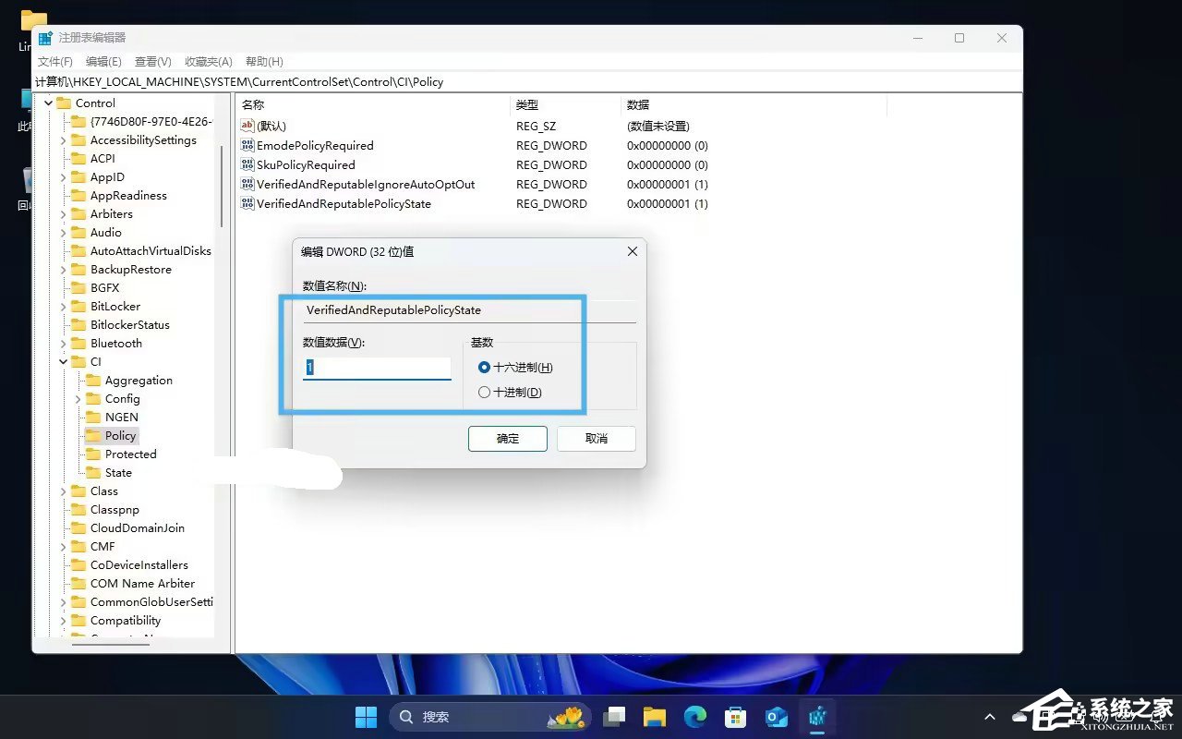The height and width of the screenshot is (739, 1182).
Task: Click the Bluetooth folder icon
Action: click(x=78, y=343)
